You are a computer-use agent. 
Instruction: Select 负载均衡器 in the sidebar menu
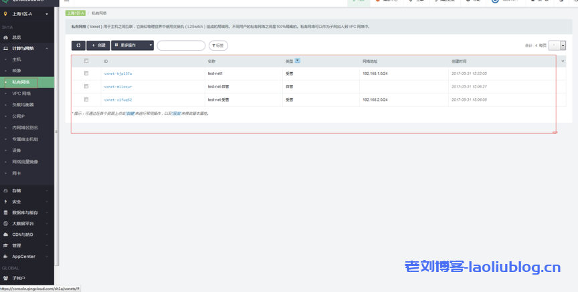point(23,105)
